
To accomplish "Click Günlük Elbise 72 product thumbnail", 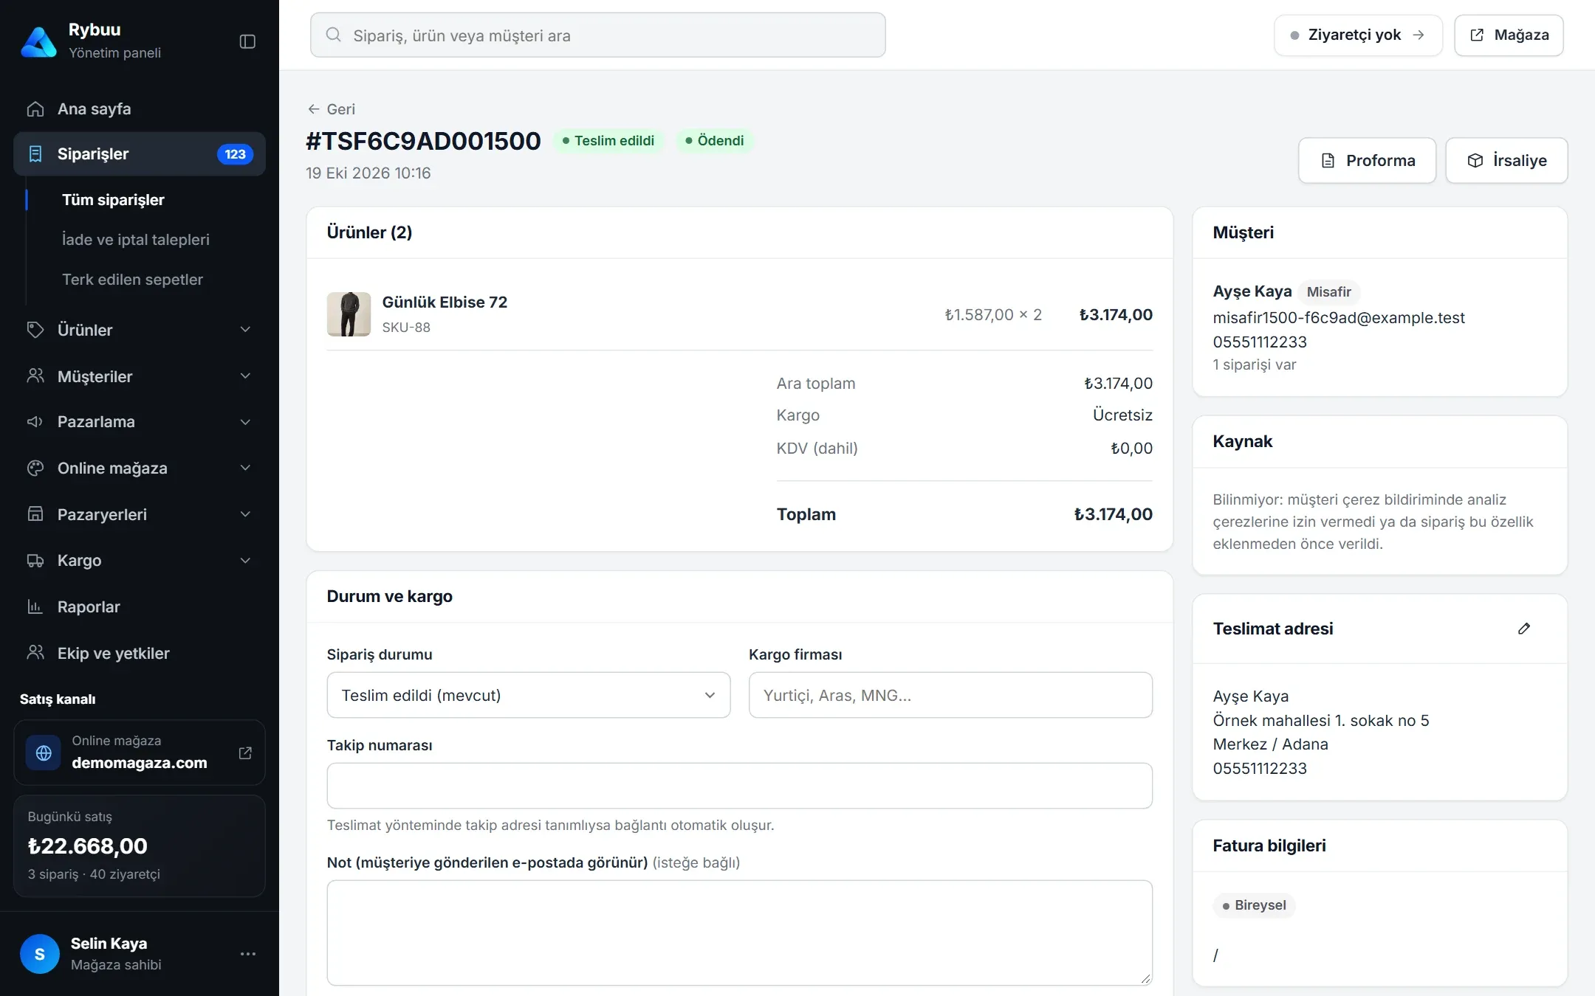I will (x=349, y=314).
